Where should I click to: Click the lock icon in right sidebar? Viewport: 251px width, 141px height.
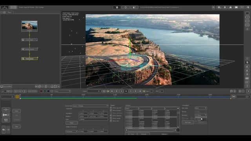pyautogui.click(x=247, y=29)
